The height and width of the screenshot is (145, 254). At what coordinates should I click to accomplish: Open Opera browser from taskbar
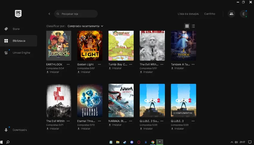139,142
